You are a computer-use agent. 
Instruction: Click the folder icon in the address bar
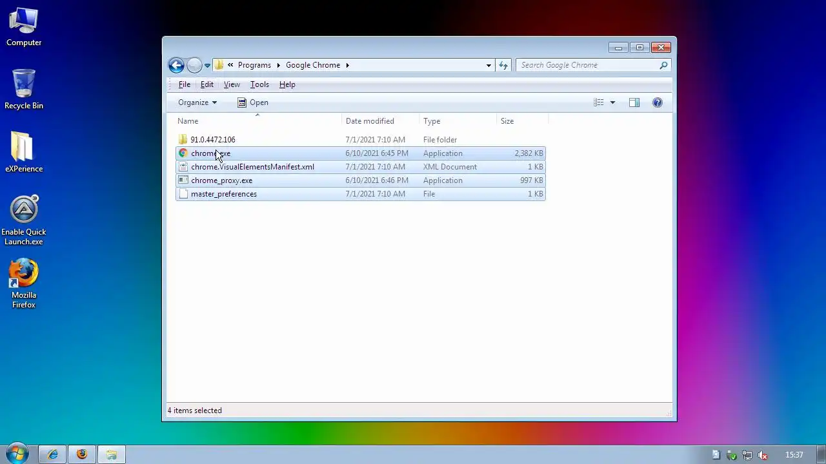point(218,65)
